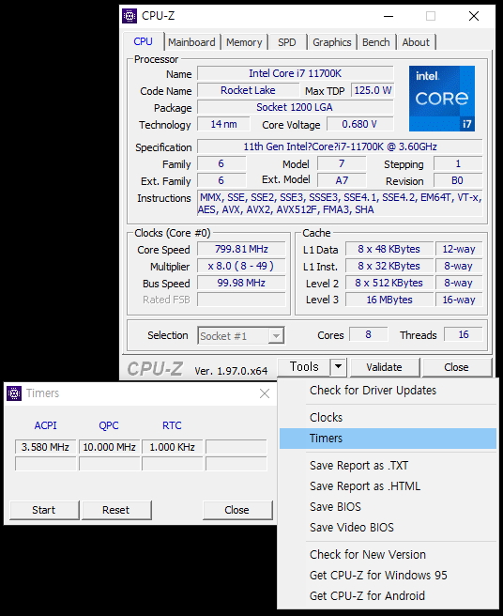The width and height of the screenshot is (503, 616).
Task: Choose Save Report as .TXT
Action: [x=388, y=466]
